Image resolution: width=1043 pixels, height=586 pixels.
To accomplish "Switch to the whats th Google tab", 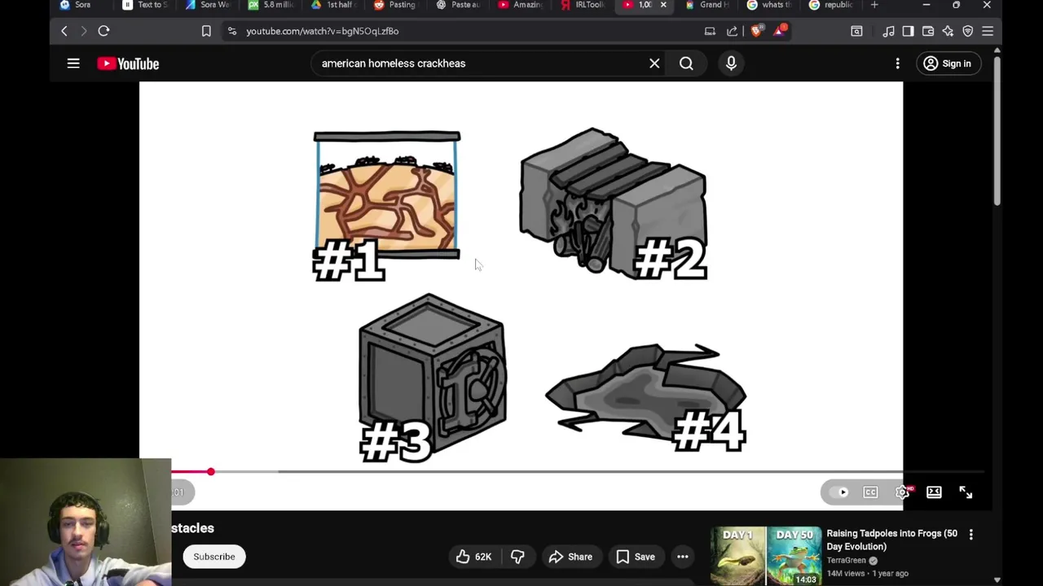I will click(771, 5).
